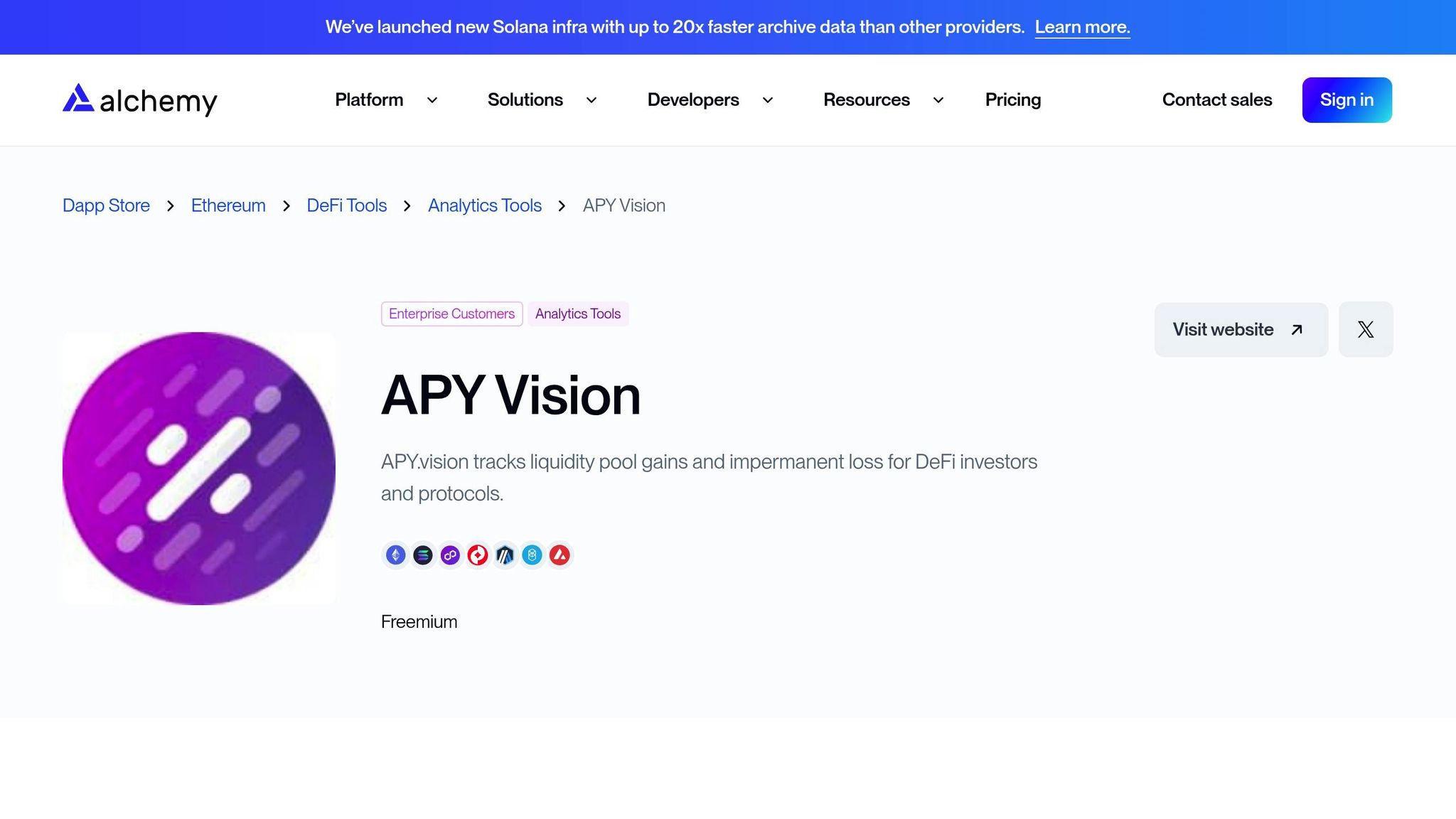The height and width of the screenshot is (819, 1456).
Task: Select the Fantom network icon
Action: (x=532, y=555)
